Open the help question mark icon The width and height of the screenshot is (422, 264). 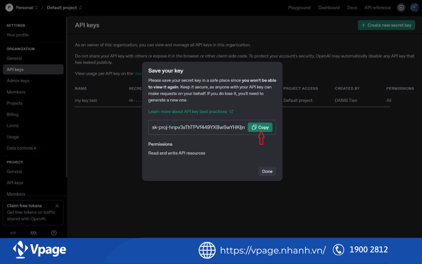pos(54,233)
